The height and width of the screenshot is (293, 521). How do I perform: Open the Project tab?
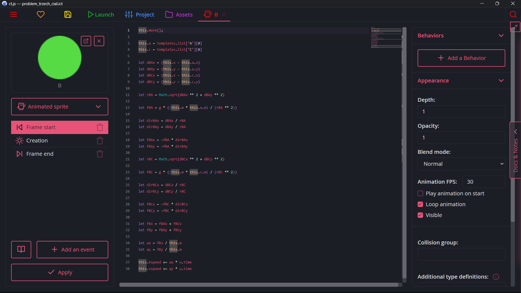point(139,15)
